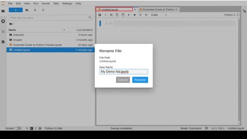
Task: Click the search magnifier icon in filter box
Action: click(90, 17)
